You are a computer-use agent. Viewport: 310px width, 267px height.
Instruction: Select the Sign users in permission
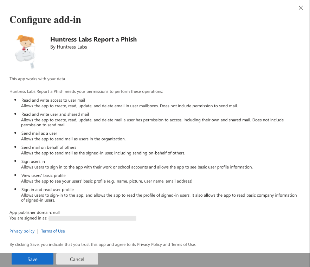tap(33, 161)
